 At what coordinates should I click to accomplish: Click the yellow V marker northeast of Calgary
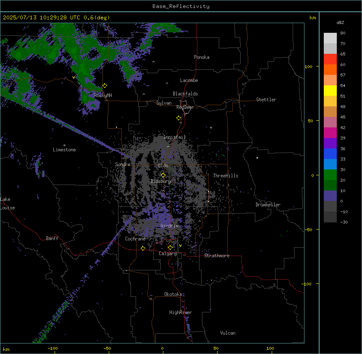(180, 246)
